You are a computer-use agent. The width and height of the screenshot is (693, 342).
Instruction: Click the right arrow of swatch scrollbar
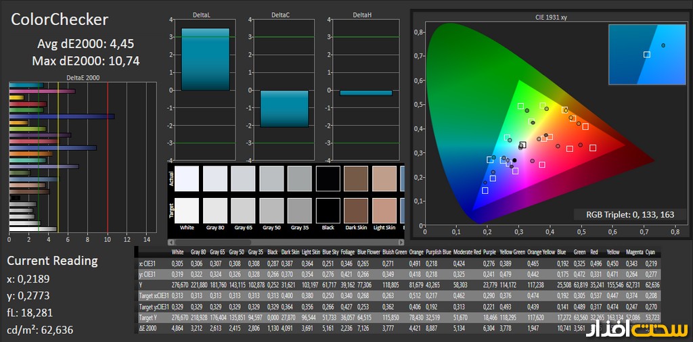coord(401,242)
